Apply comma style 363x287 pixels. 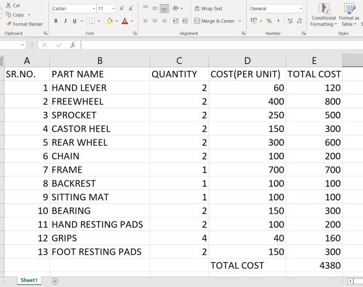pyautogui.click(x=278, y=21)
